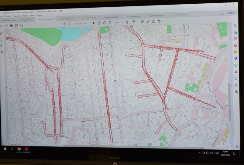244x165 pixels.
Task: Send file by email envelope icon
Action: 16,26
